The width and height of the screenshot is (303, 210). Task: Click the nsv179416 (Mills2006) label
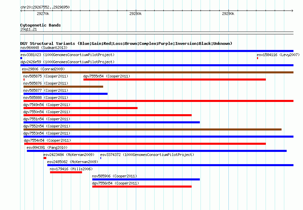click(x=71, y=169)
